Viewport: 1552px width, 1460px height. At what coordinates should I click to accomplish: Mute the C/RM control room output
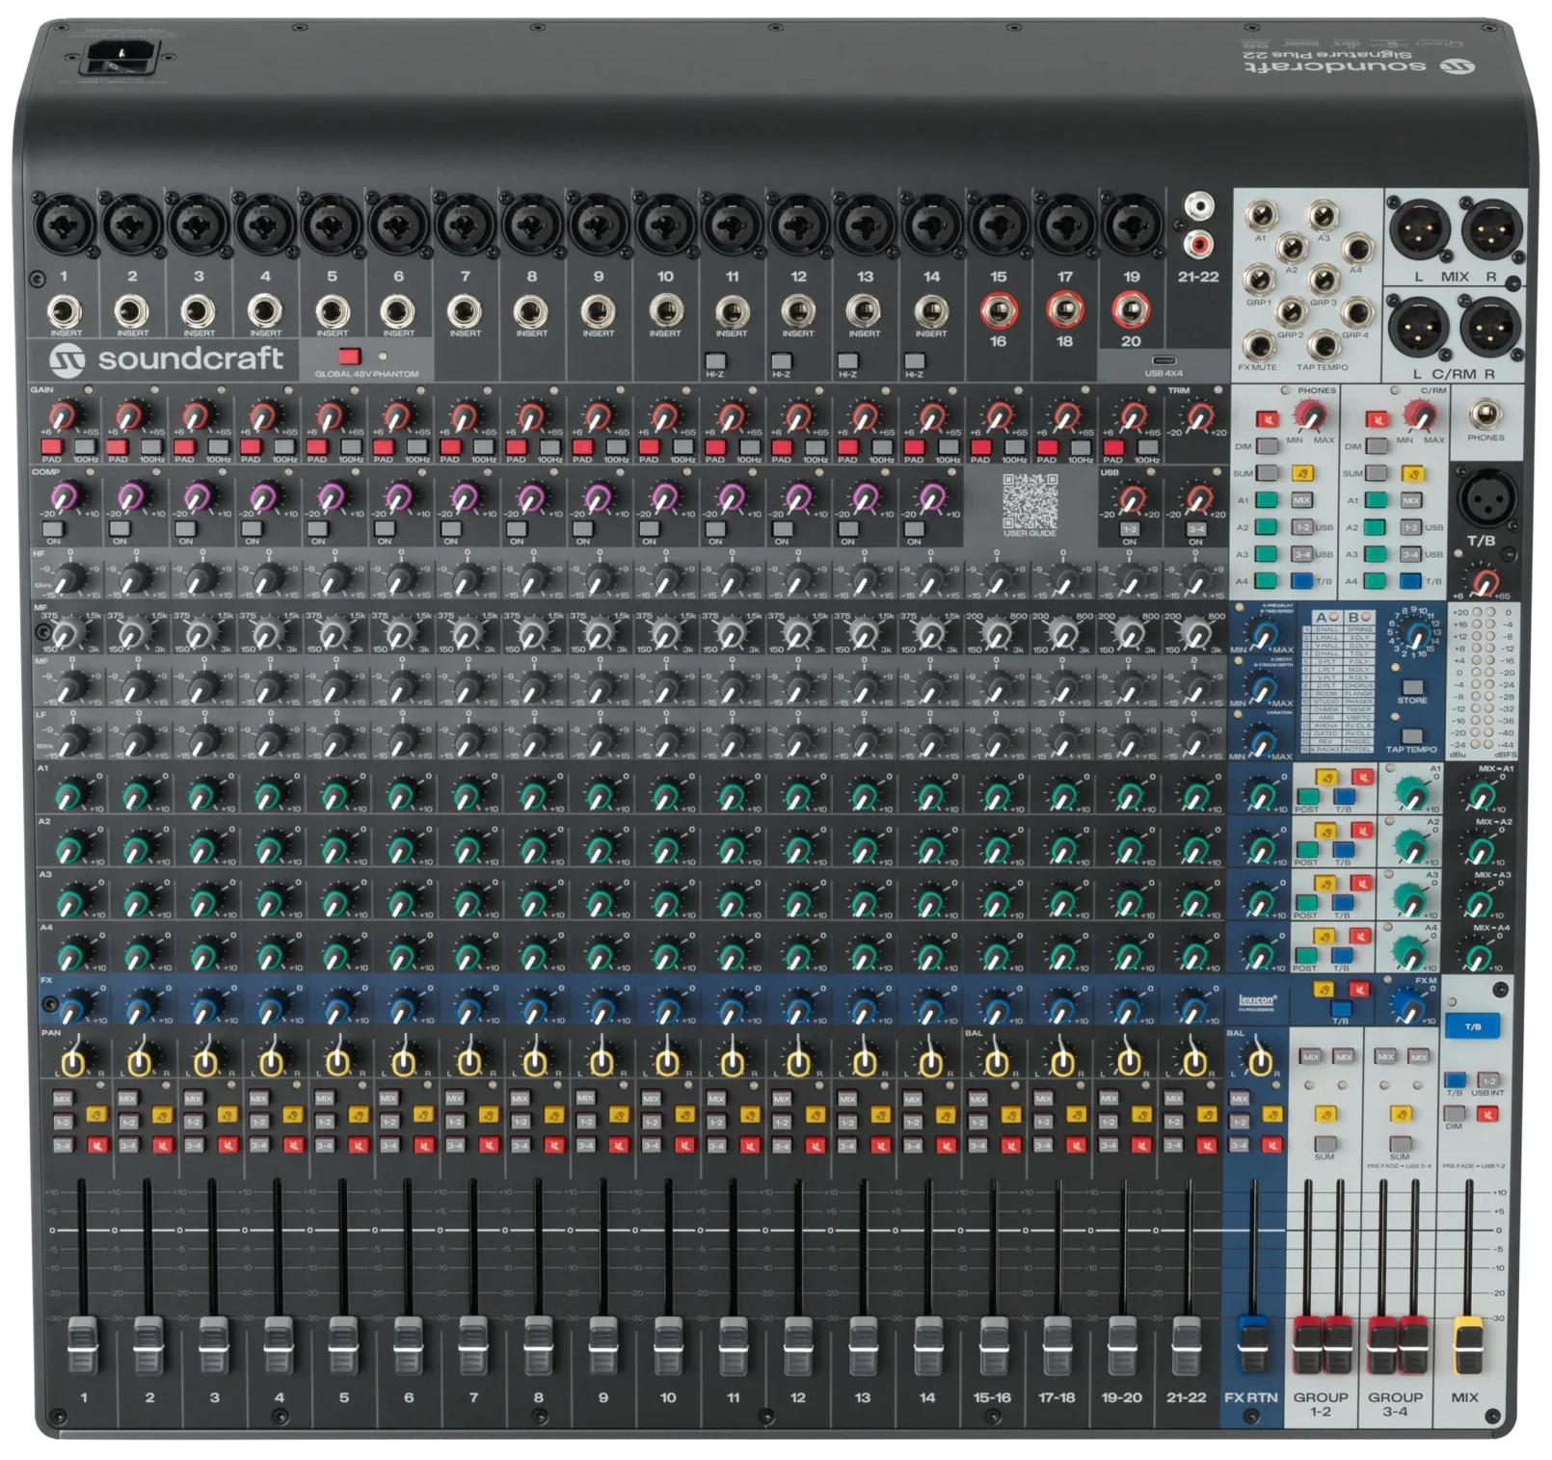tap(1377, 419)
